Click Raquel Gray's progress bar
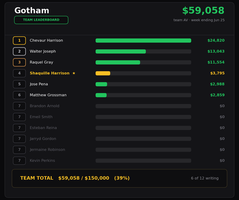 coord(143,62)
